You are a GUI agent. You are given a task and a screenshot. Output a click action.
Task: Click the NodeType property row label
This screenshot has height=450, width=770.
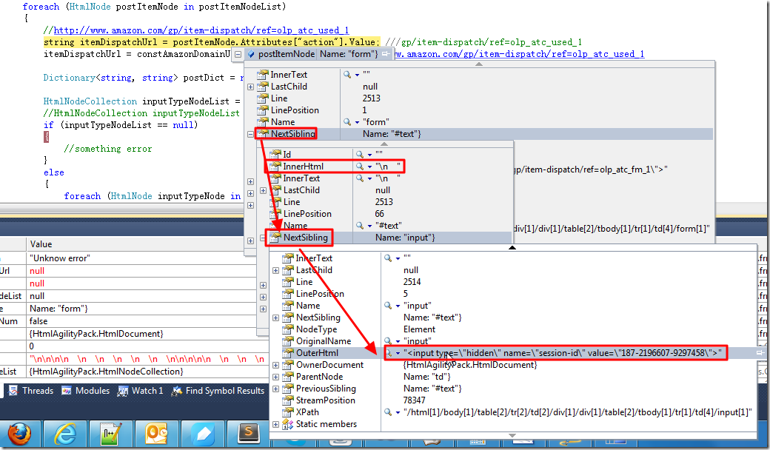point(317,329)
